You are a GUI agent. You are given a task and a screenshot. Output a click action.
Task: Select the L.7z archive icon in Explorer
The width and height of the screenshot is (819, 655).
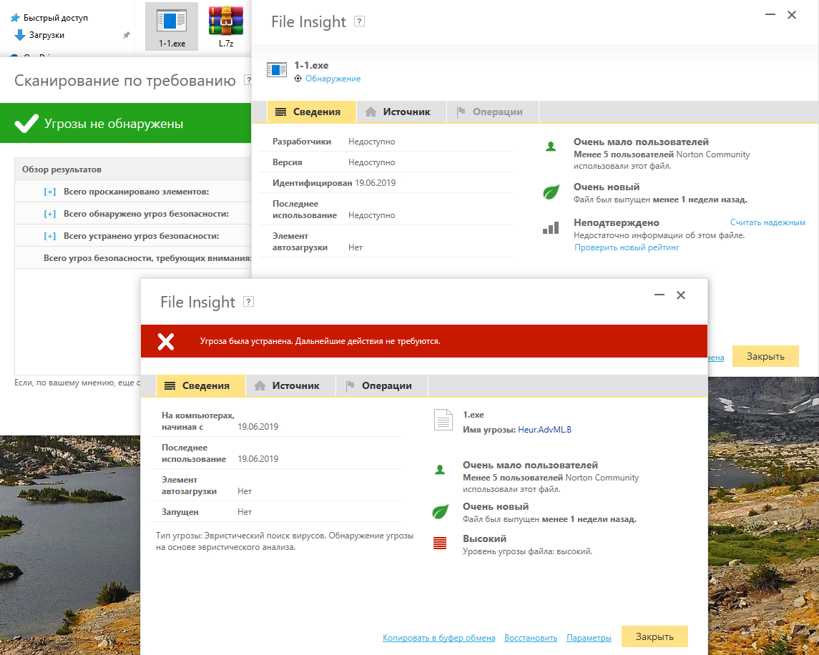pos(225,26)
